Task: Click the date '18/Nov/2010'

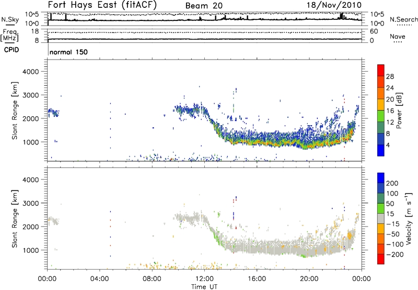Action: point(334,5)
